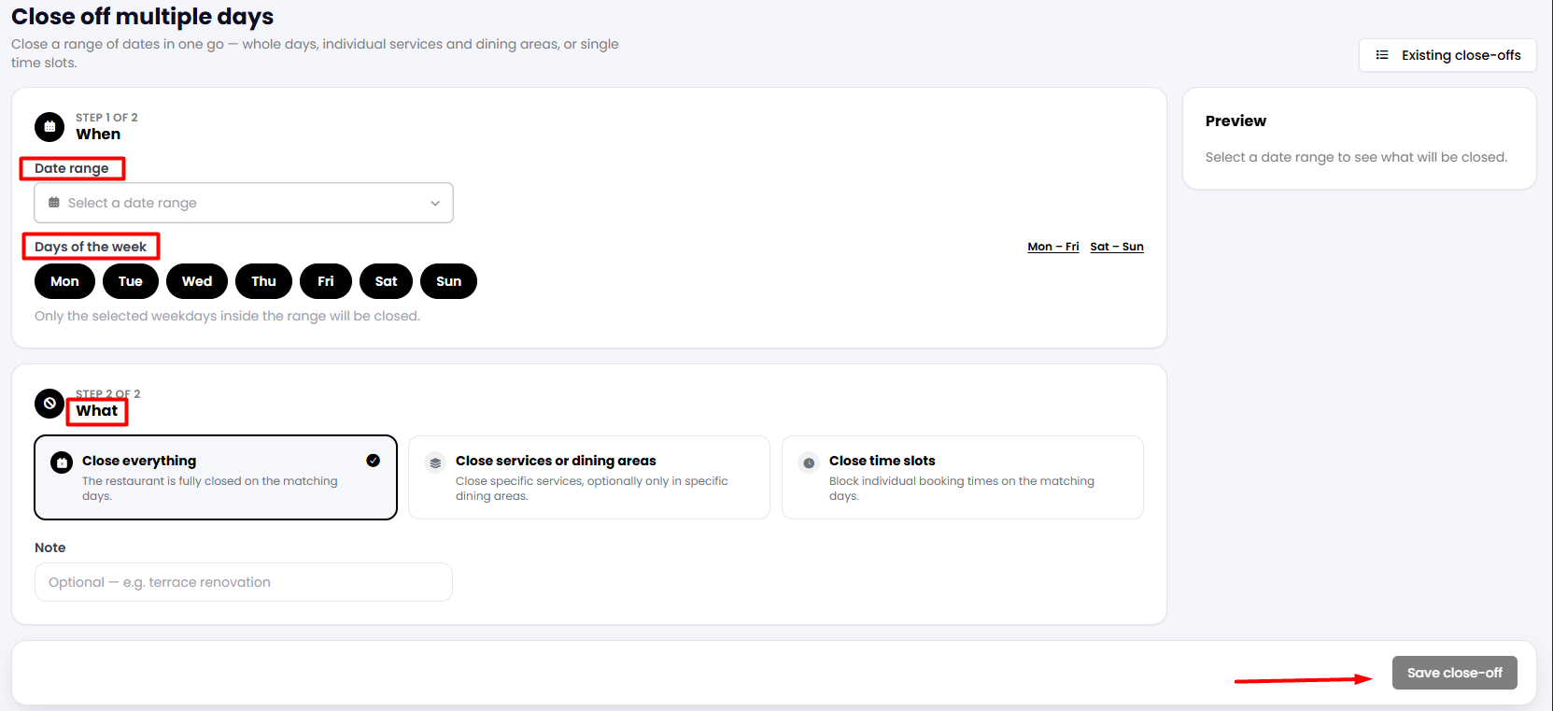Click the layers icon in Close services card
Image resolution: width=1553 pixels, height=711 pixels.
(435, 462)
